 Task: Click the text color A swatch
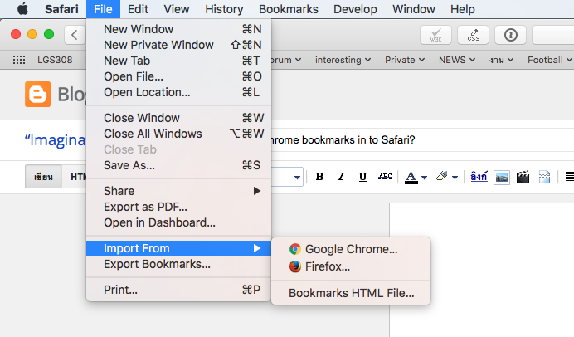411,177
